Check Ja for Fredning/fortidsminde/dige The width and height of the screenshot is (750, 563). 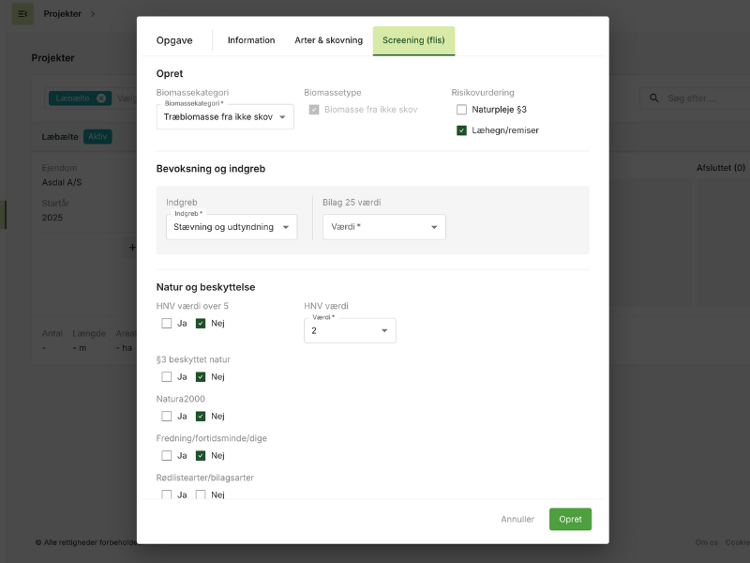pos(167,456)
